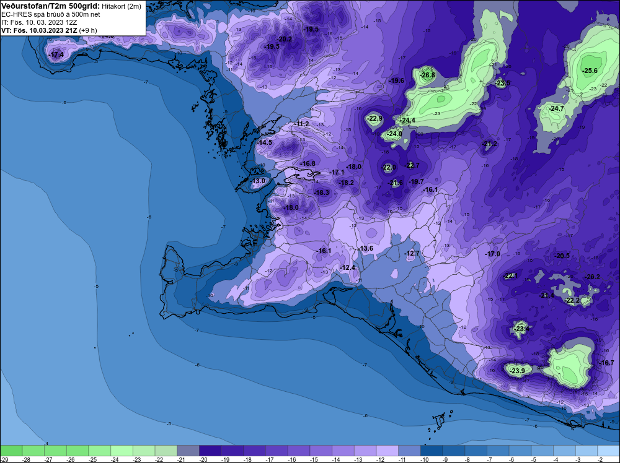Click the -11.2 temperature label

coord(301,124)
